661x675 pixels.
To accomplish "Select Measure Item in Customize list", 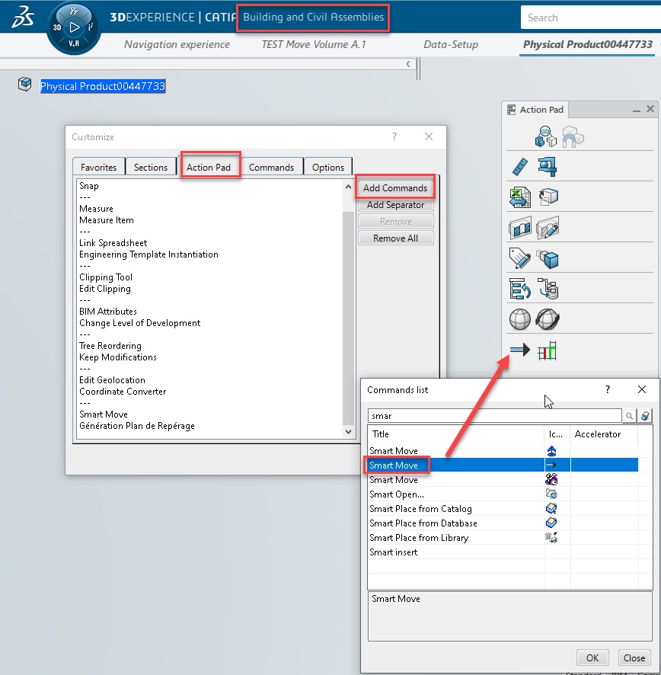I will point(107,220).
